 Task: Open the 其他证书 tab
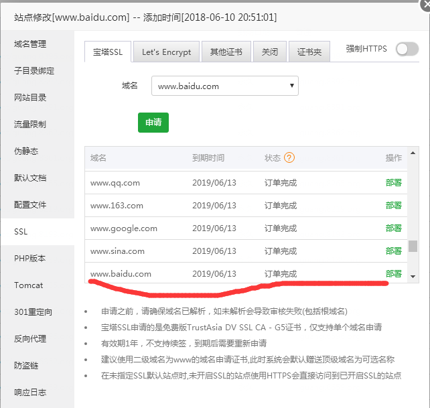click(226, 52)
